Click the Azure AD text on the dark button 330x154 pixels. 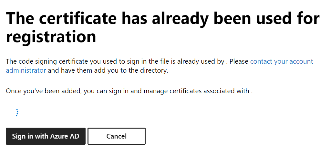(66, 136)
